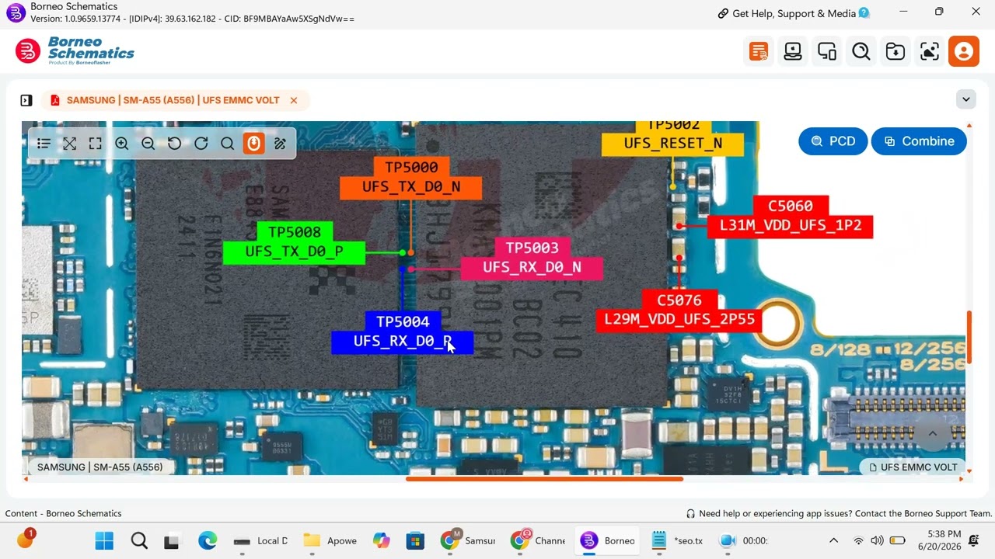Click the PCD button

coord(833,141)
